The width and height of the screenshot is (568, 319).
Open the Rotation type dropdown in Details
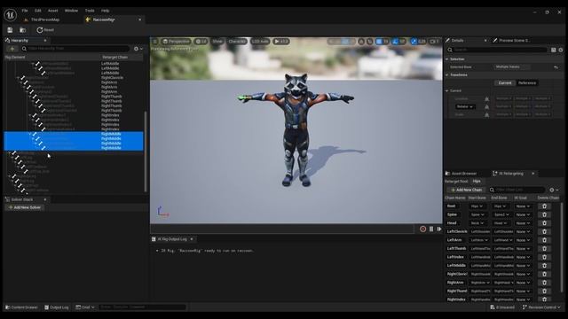[465, 106]
